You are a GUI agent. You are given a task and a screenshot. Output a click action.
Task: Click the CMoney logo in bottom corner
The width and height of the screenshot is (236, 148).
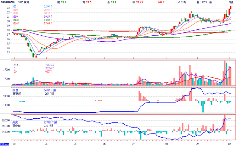point(5,146)
